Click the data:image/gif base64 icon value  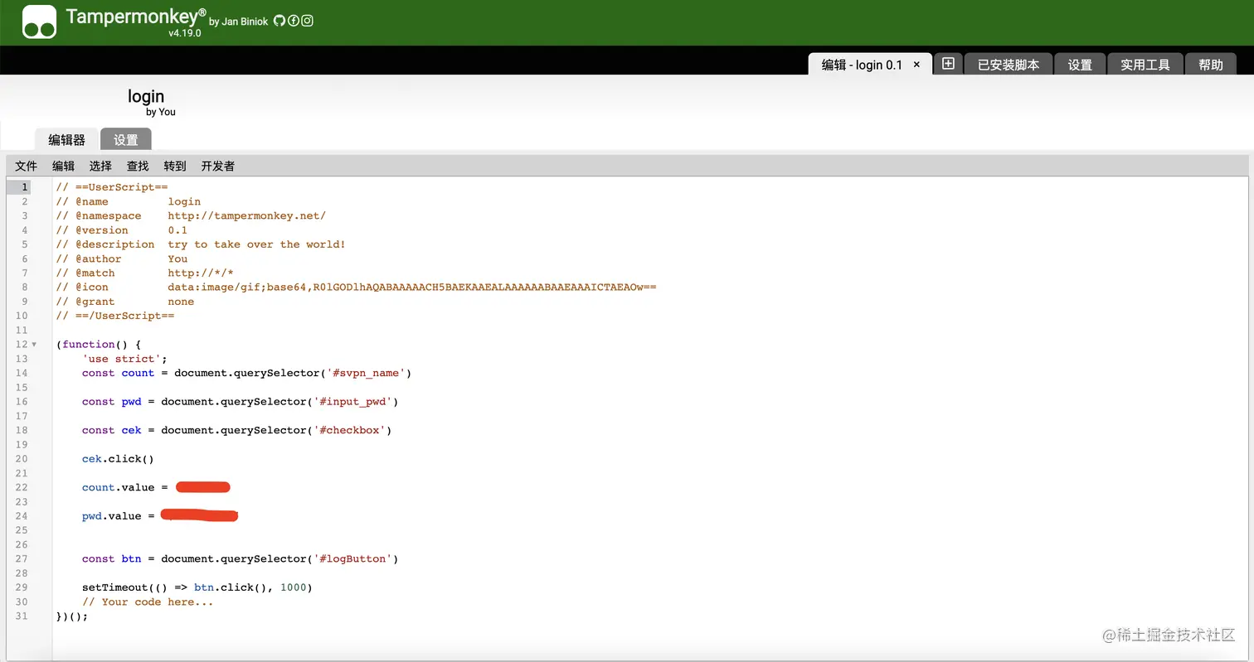(x=412, y=288)
